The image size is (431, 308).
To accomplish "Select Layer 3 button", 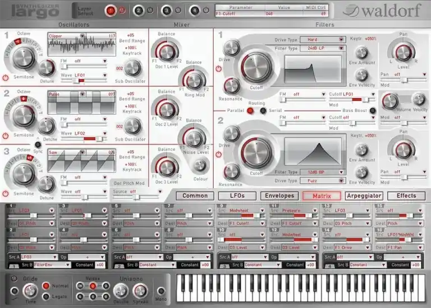I will (x=166, y=11).
